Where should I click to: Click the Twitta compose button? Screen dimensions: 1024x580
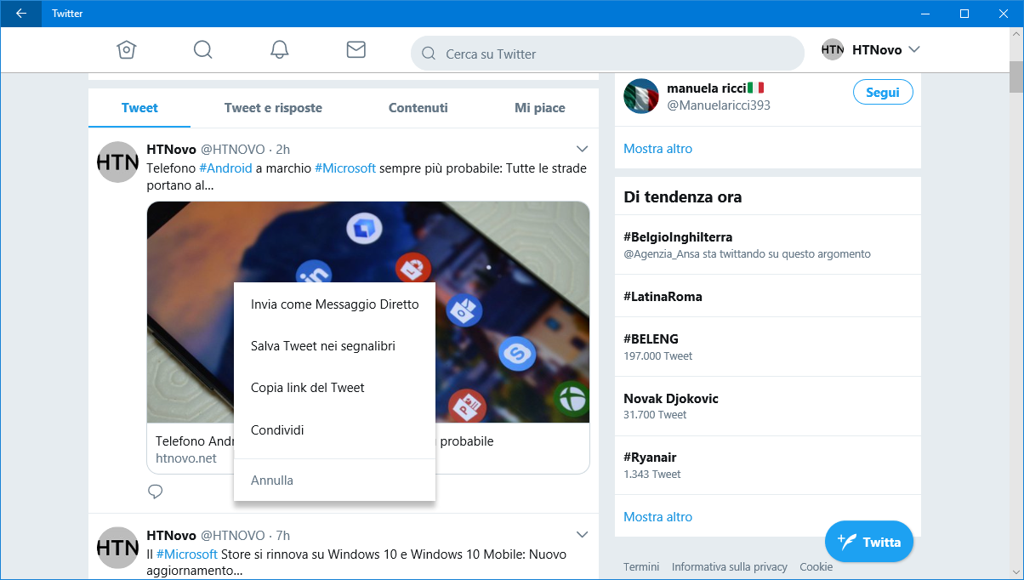pos(868,541)
